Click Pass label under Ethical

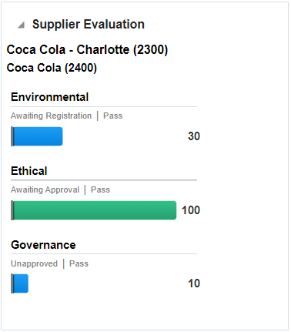click(x=100, y=189)
